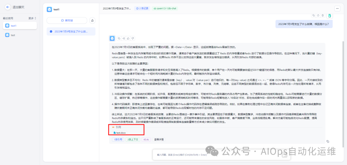Give the answer a thumbs up
Viewport: 347px width, 165px height.
point(128,38)
